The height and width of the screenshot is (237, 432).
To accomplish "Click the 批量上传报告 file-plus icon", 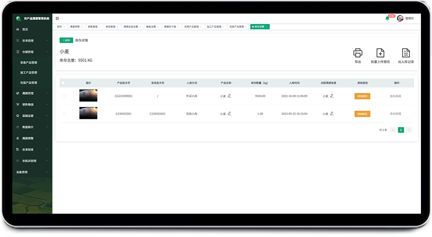I will [x=380, y=53].
